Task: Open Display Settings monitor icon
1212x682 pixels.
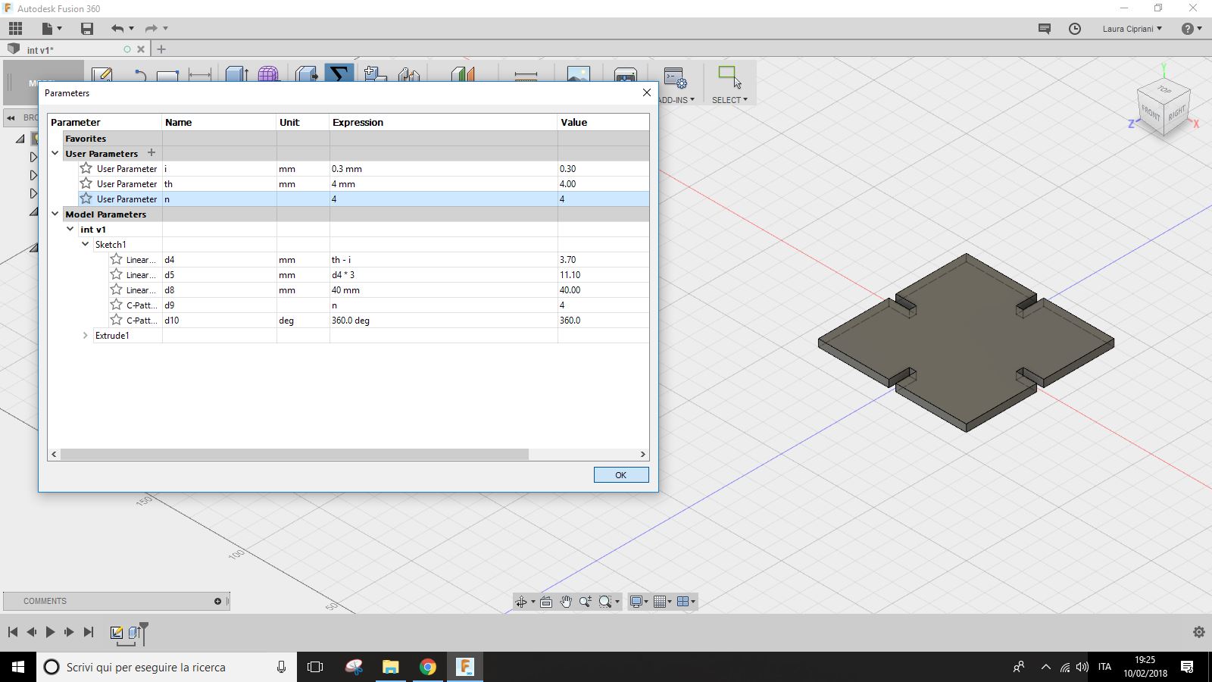Action: tap(636, 602)
